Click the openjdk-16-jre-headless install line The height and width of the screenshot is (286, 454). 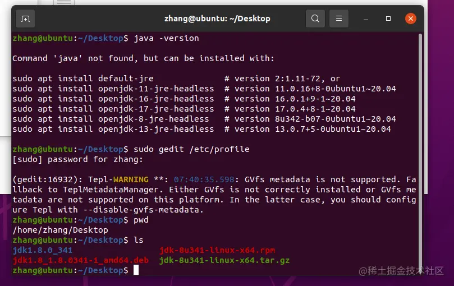tap(184, 99)
